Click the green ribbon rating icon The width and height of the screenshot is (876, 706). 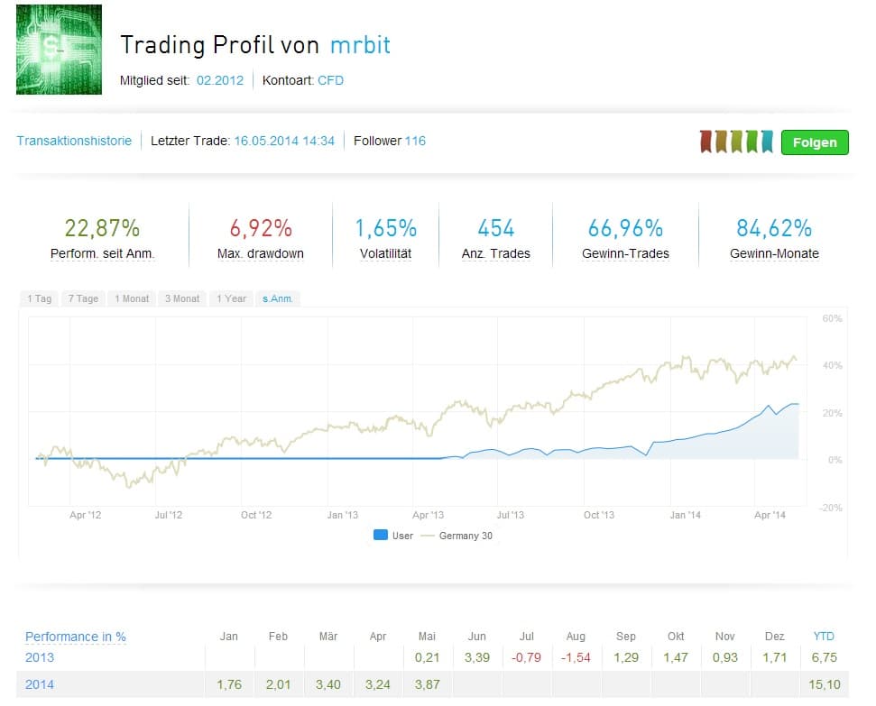click(752, 142)
